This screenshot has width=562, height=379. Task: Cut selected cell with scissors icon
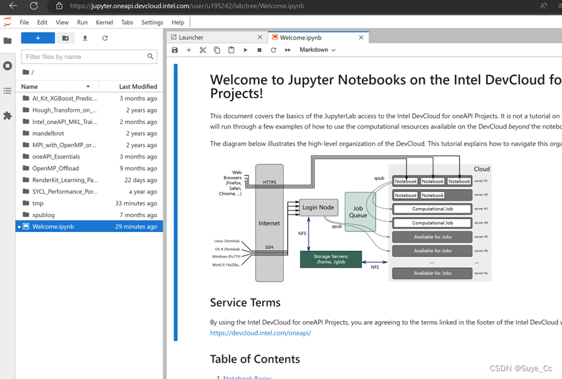click(203, 50)
